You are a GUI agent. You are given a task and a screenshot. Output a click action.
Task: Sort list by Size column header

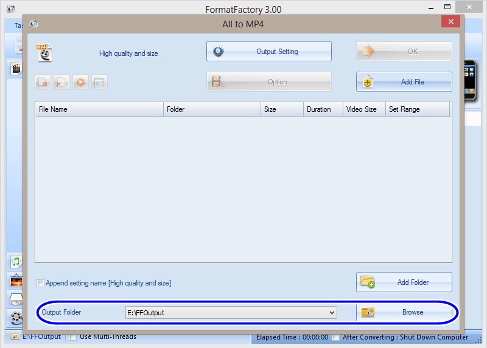tap(282, 109)
